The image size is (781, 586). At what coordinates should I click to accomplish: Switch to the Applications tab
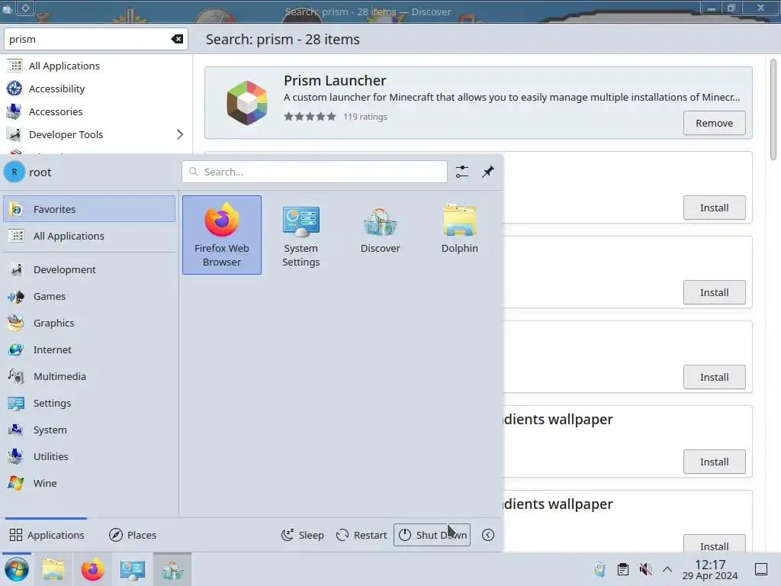pyautogui.click(x=47, y=535)
